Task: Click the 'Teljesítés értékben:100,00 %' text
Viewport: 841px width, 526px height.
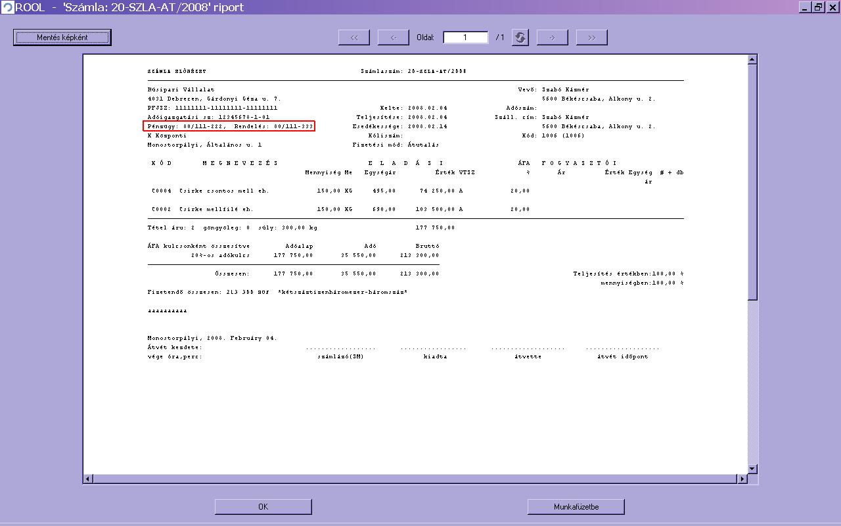Action: (x=629, y=274)
